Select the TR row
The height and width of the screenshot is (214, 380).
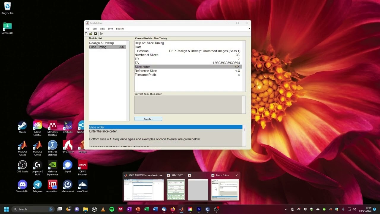coord(188,59)
